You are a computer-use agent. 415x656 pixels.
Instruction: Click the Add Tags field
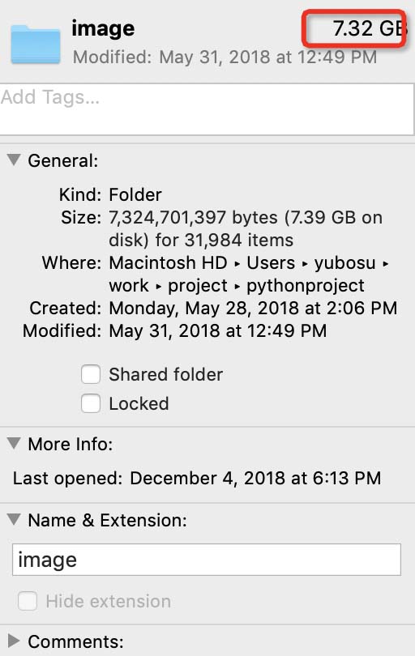click(x=207, y=109)
